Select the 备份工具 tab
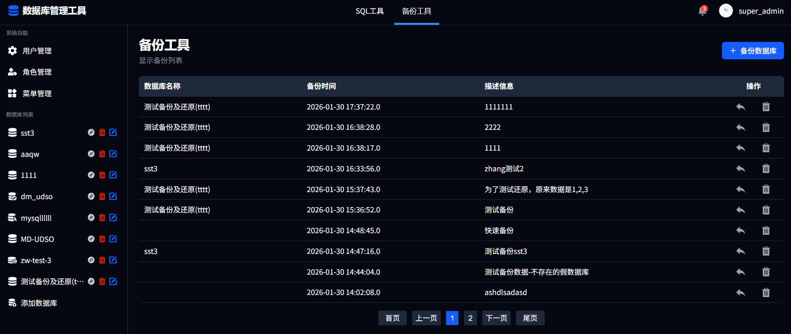 [416, 11]
